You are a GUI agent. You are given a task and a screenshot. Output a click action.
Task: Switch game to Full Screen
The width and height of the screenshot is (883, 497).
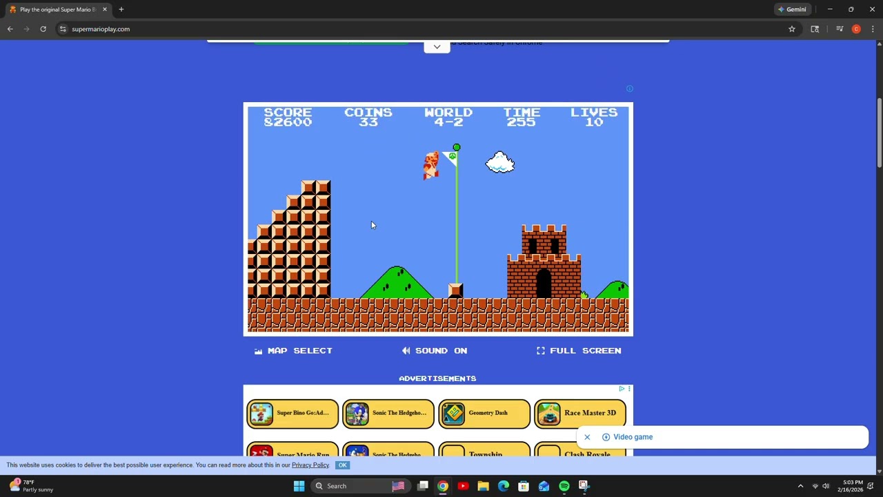579,351
